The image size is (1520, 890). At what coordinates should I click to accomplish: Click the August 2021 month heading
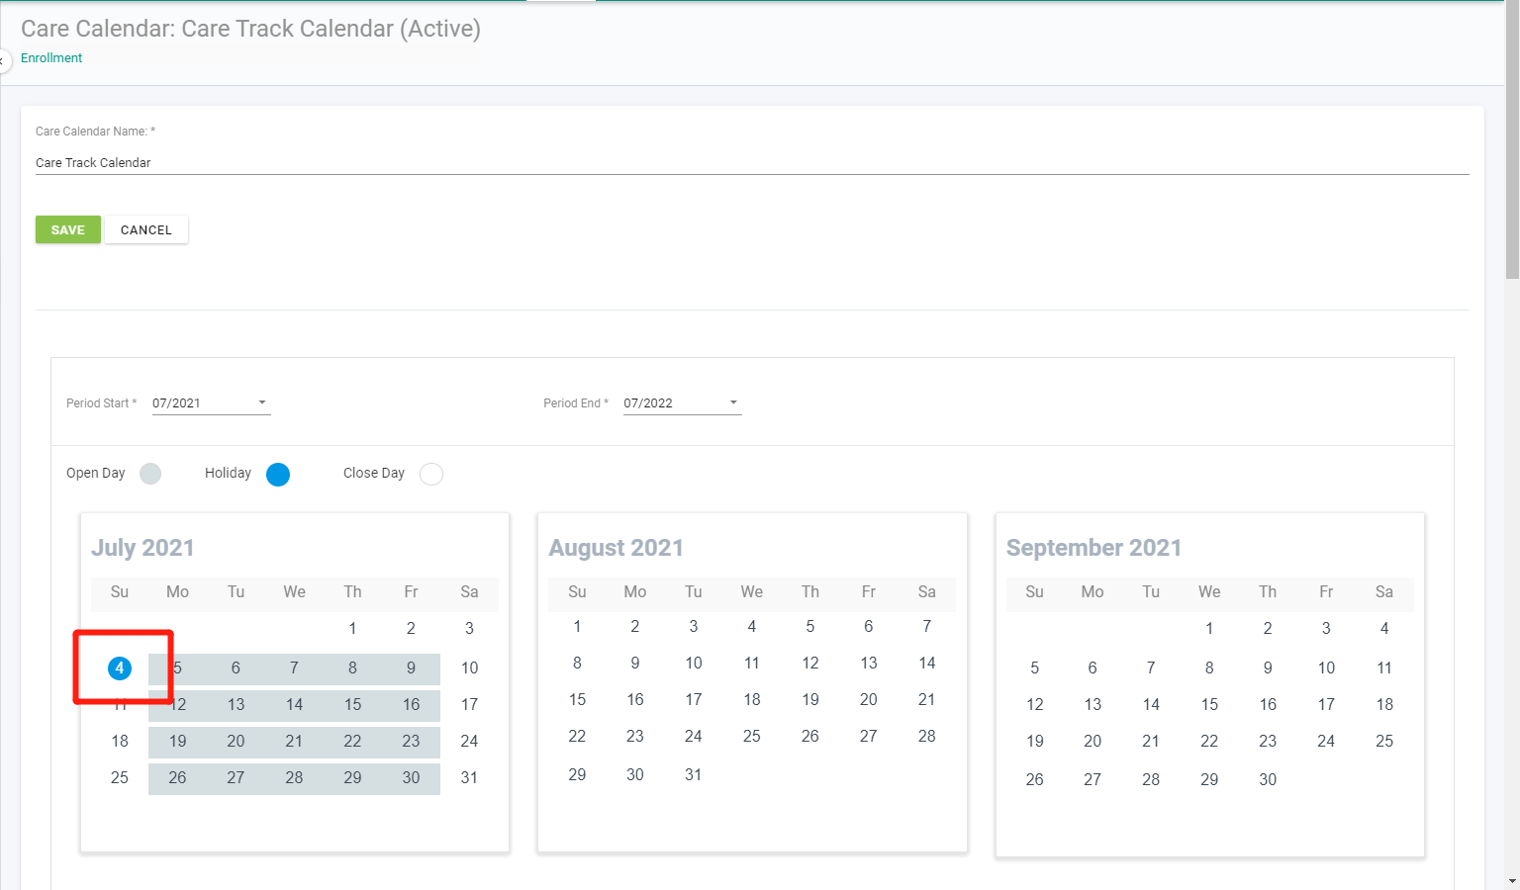[617, 548]
